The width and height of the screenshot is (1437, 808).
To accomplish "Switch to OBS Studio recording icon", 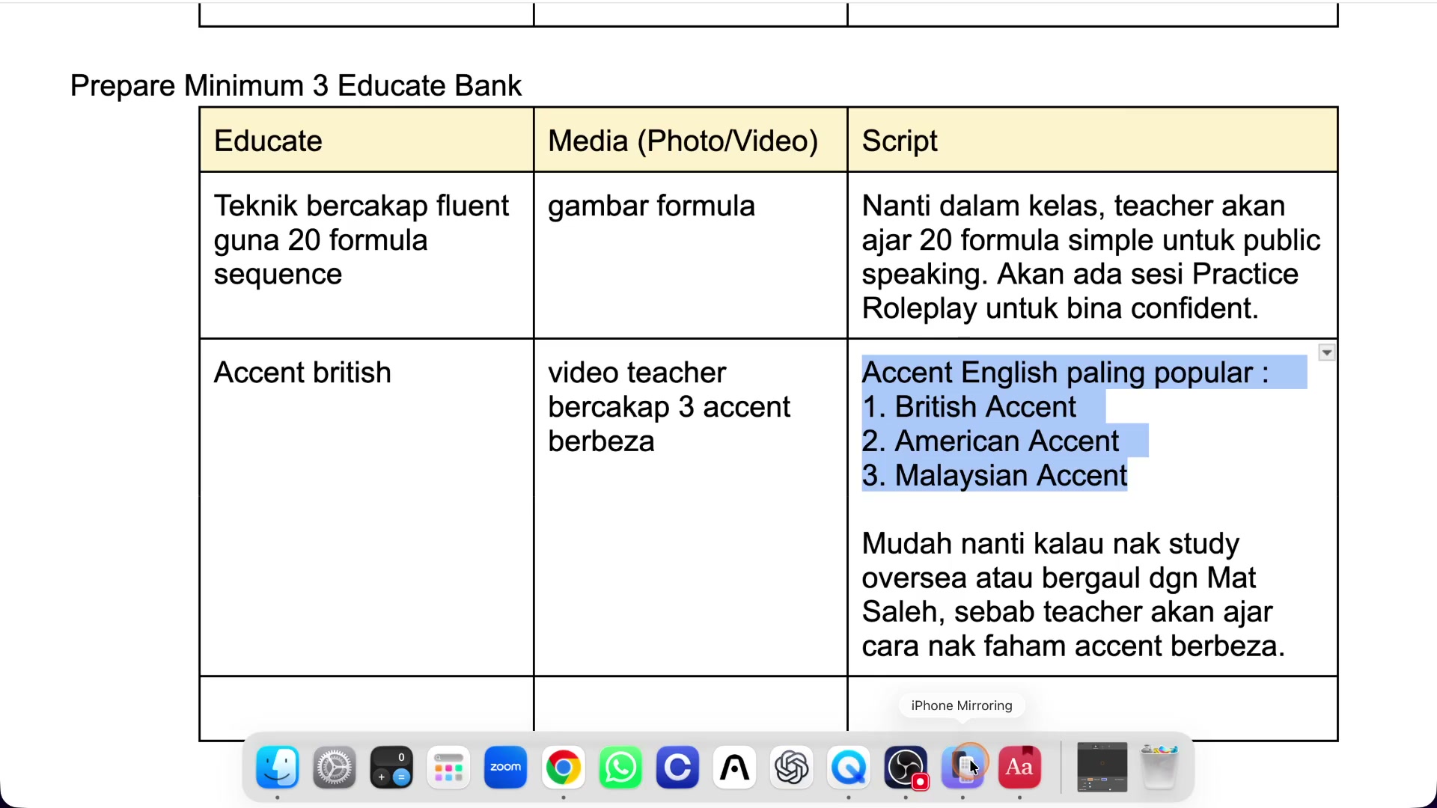I will [906, 767].
